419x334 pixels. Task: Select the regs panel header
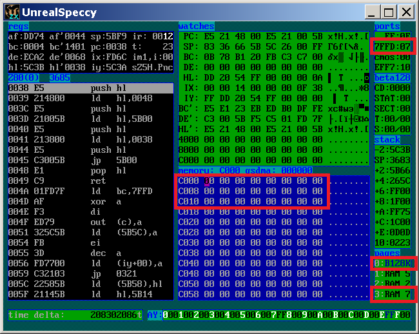tap(19, 26)
